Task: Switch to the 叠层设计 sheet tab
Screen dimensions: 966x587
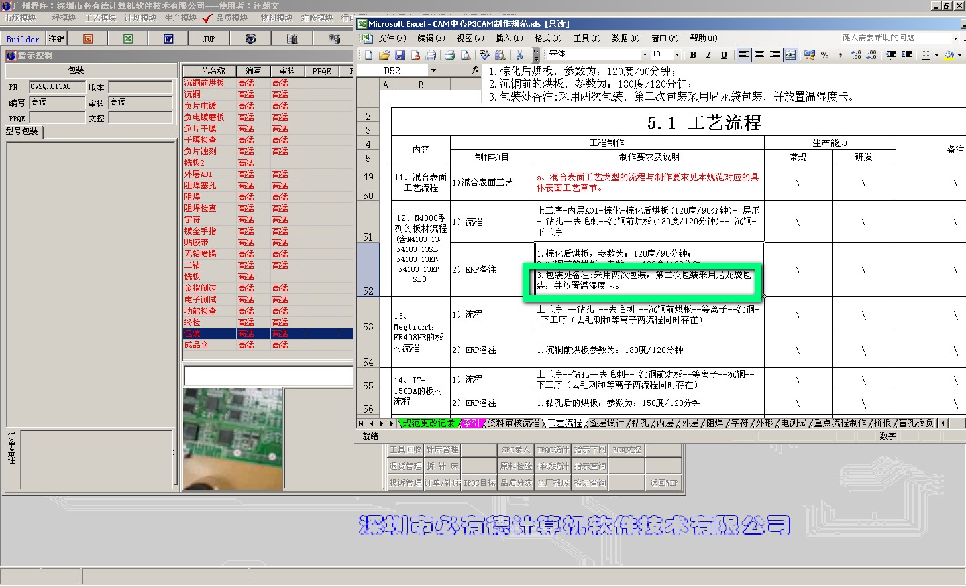Action: [606, 423]
